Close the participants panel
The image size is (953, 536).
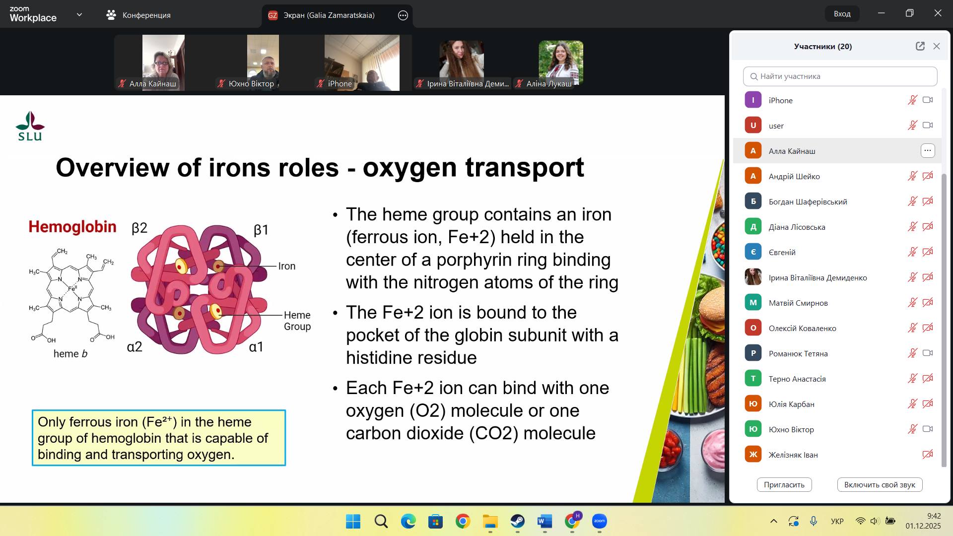937,46
